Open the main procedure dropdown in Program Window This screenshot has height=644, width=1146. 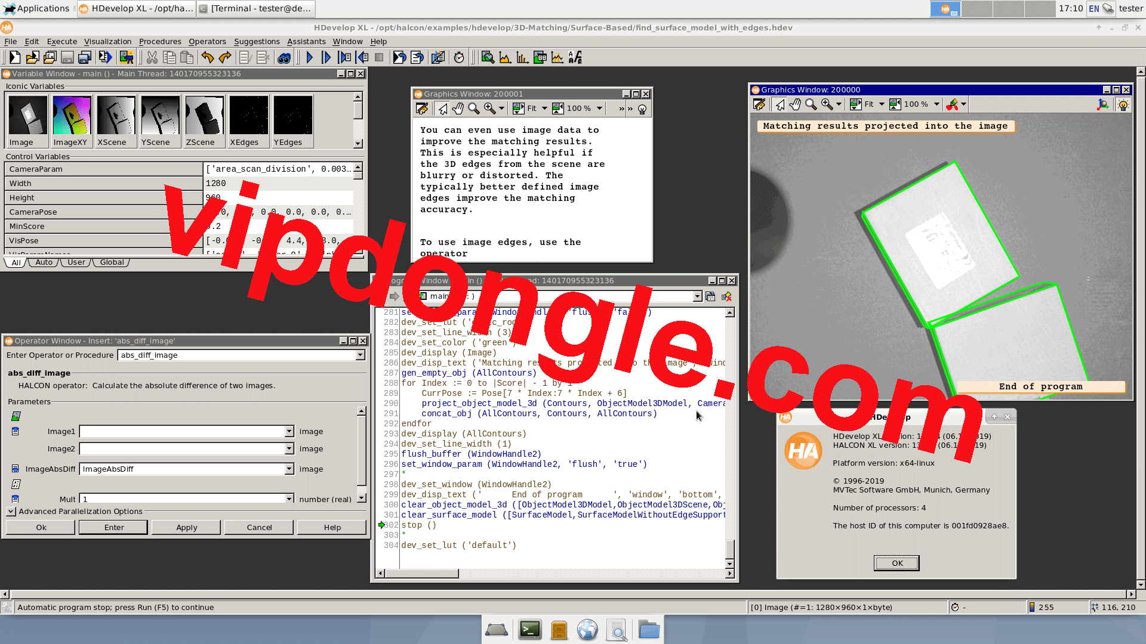[x=697, y=296]
